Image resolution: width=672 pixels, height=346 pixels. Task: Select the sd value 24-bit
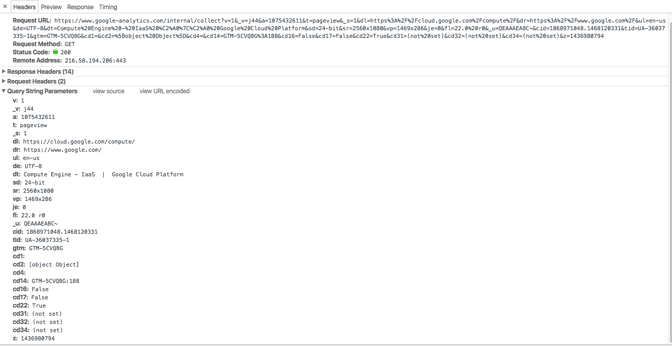(34, 182)
